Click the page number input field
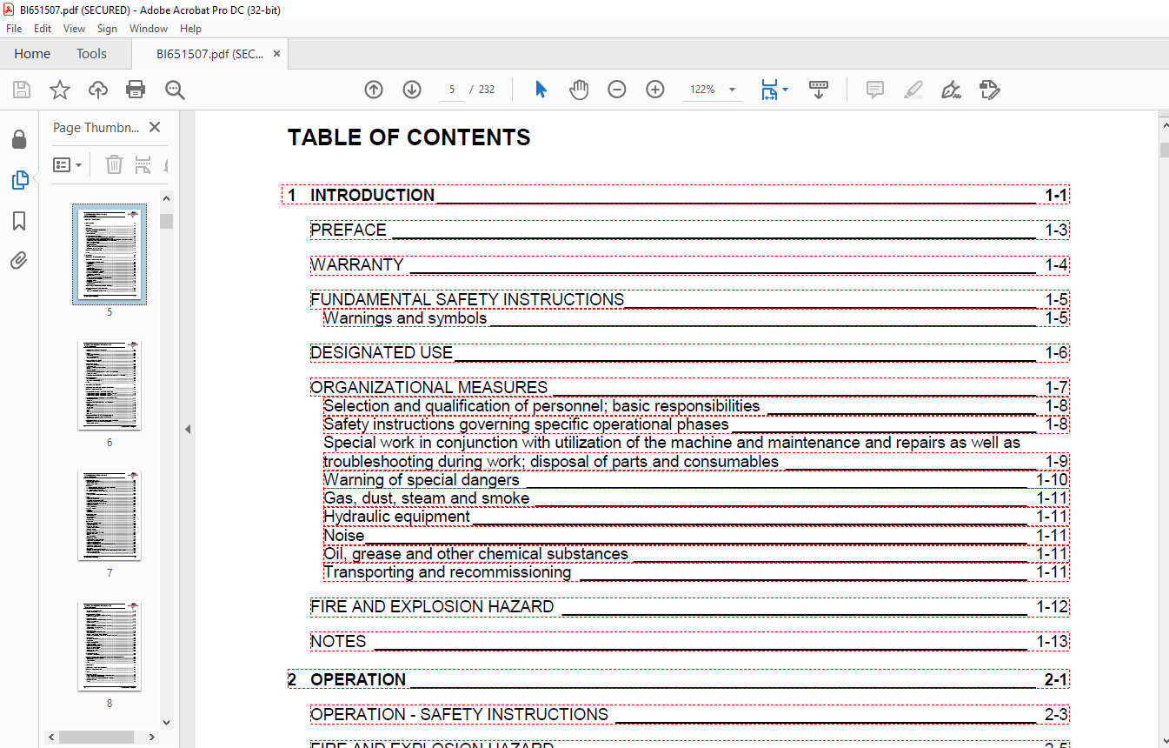Image resolution: width=1169 pixels, height=748 pixels. tap(451, 90)
